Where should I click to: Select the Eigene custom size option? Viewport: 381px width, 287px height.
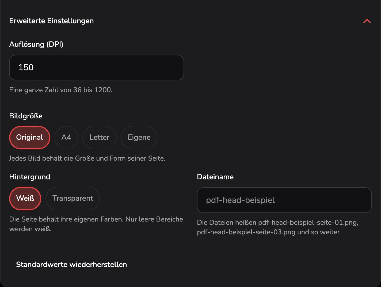pyautogui.click(x=139, y=137)
